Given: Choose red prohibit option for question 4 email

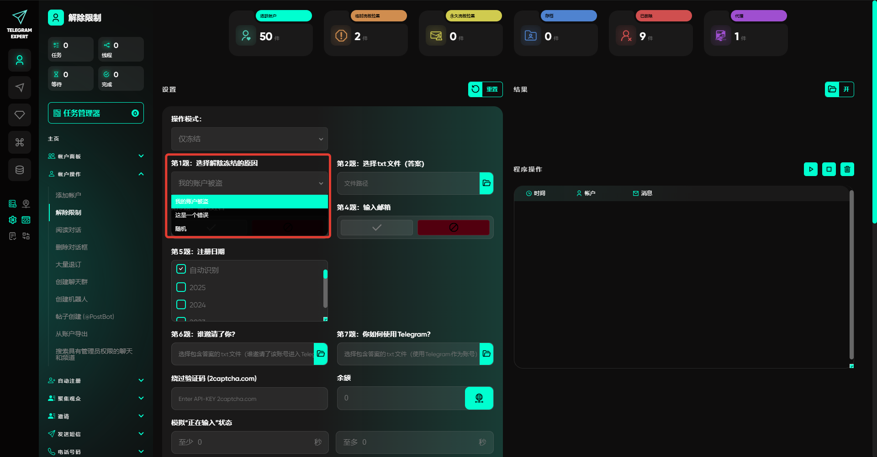Looking at the screenshot, I should point(454,228).
